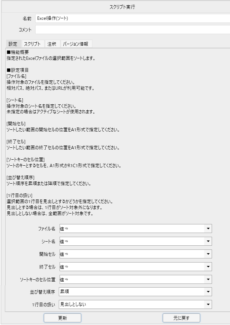230x325 pixels.
Task: Expand the シート名 dropdown arrow
Action: pos(208,242)
